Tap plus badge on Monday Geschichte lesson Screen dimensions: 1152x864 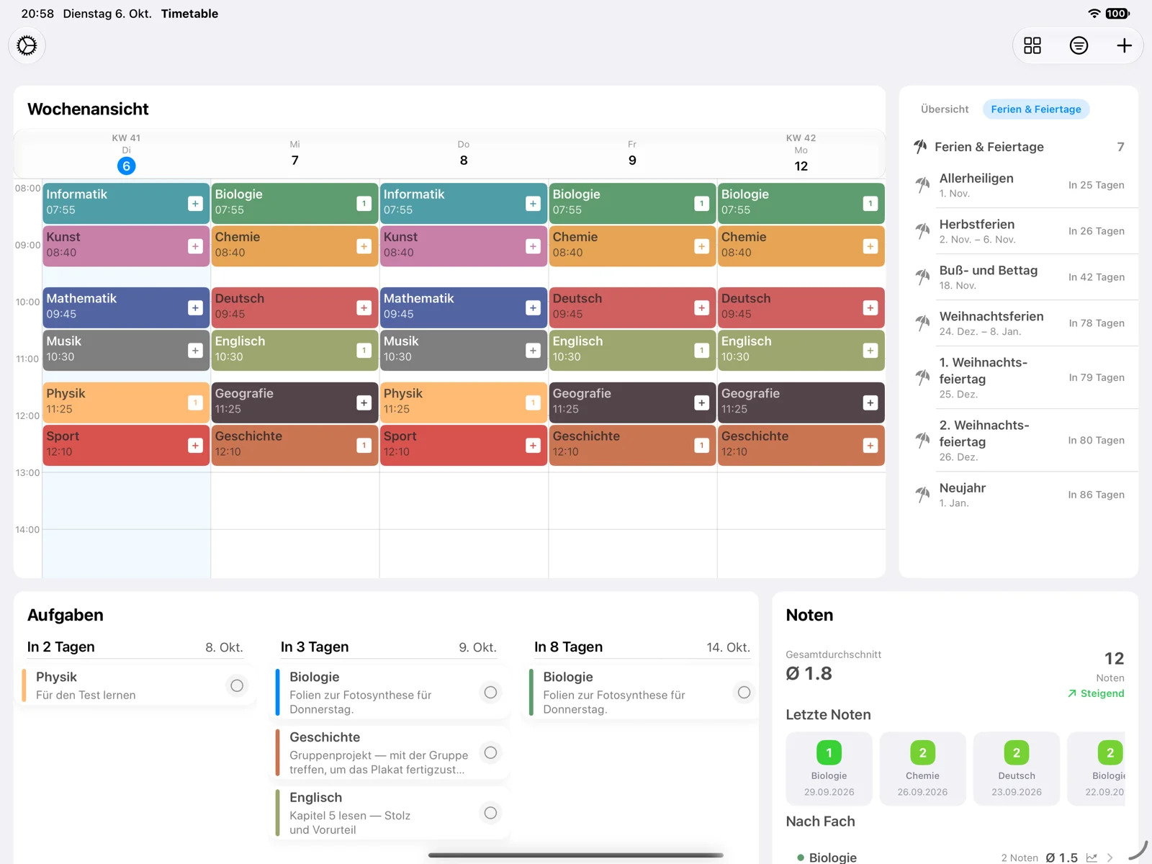tap(870, 446)
